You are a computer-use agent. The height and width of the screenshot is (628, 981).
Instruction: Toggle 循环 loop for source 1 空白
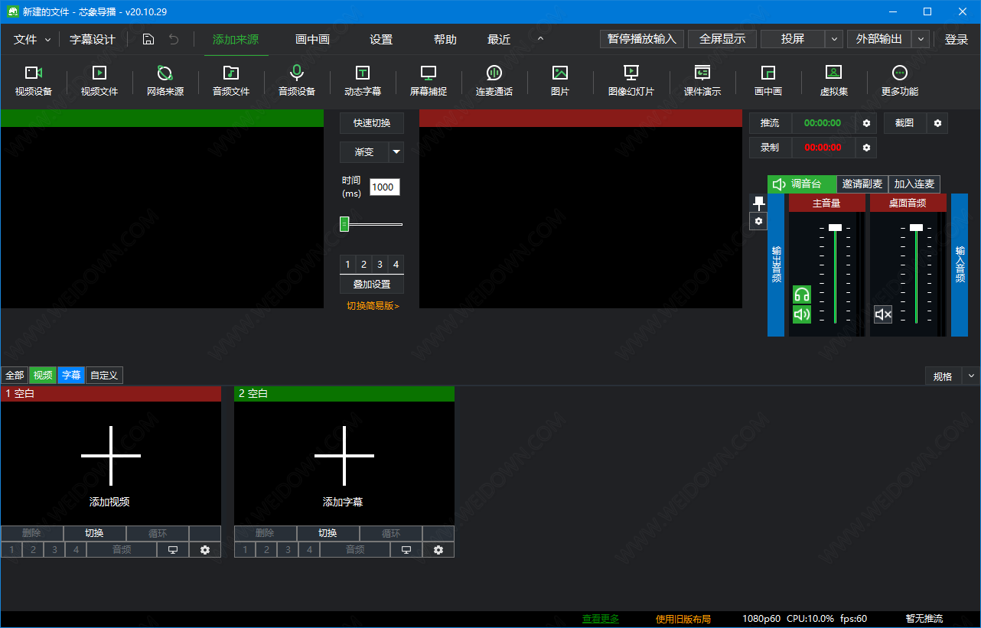click(x=158, y=534)
